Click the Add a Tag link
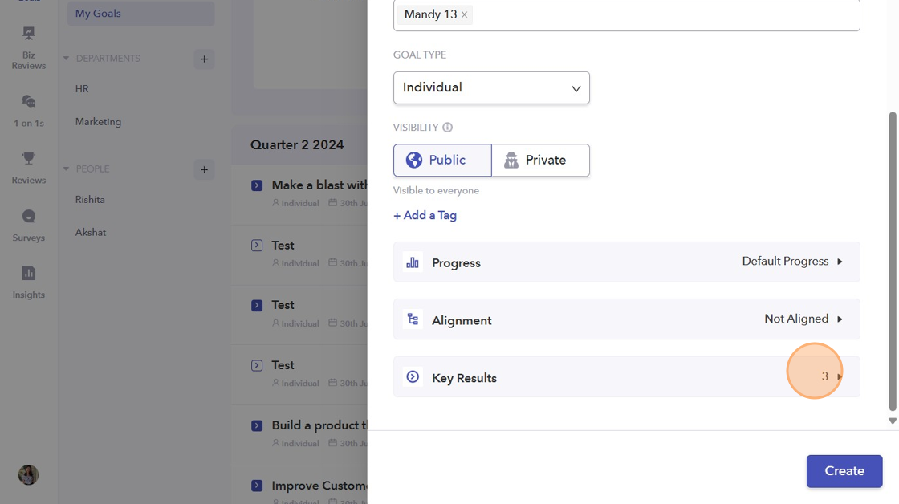 425,215
